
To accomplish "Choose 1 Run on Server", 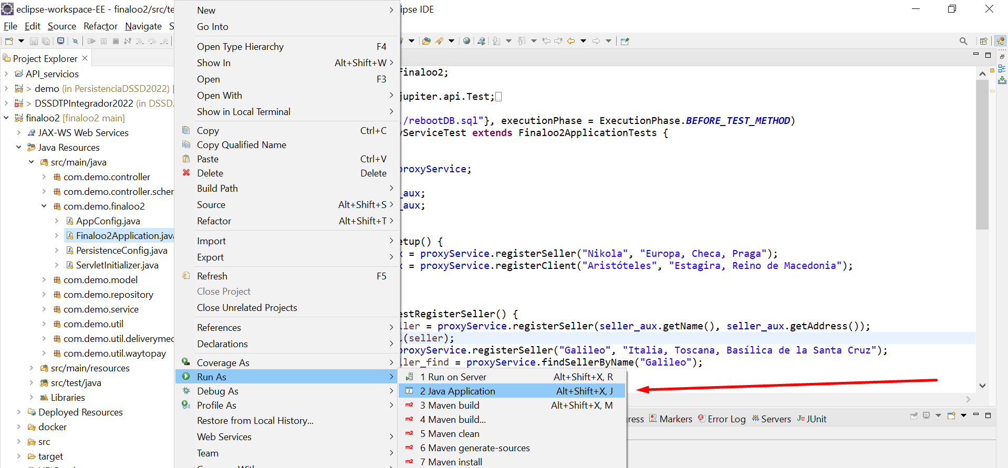I will 513,377.
